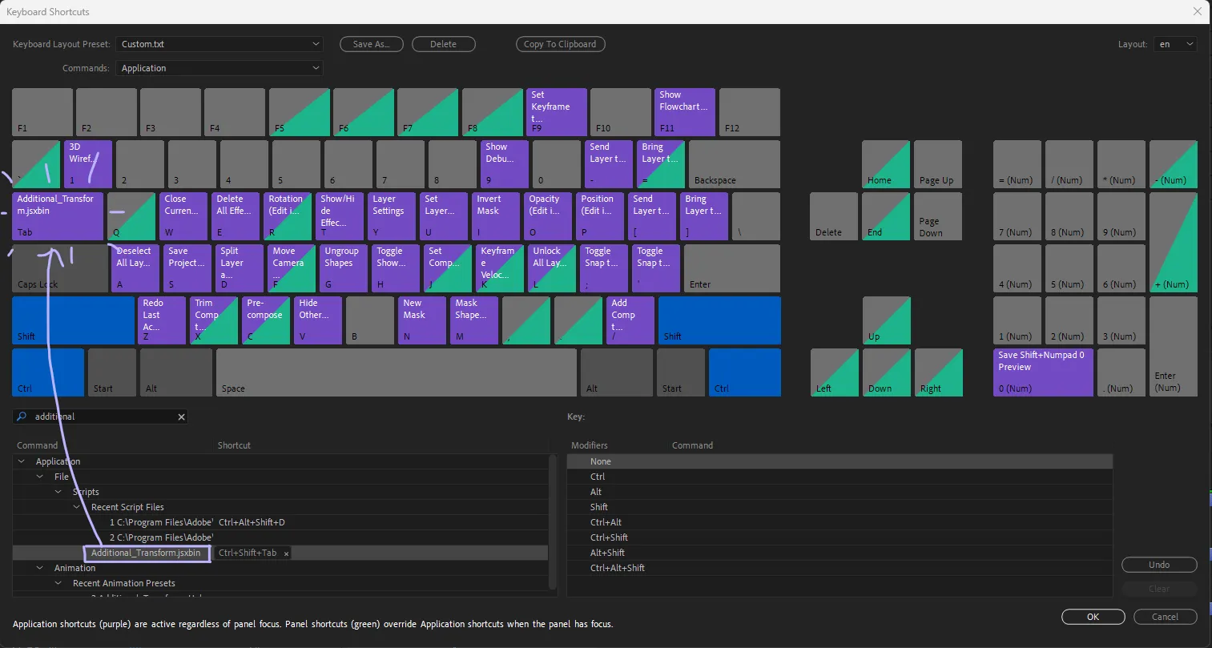1212x648 pixels.
Task: Collapse the File tree node
Action: pos(40,477)
